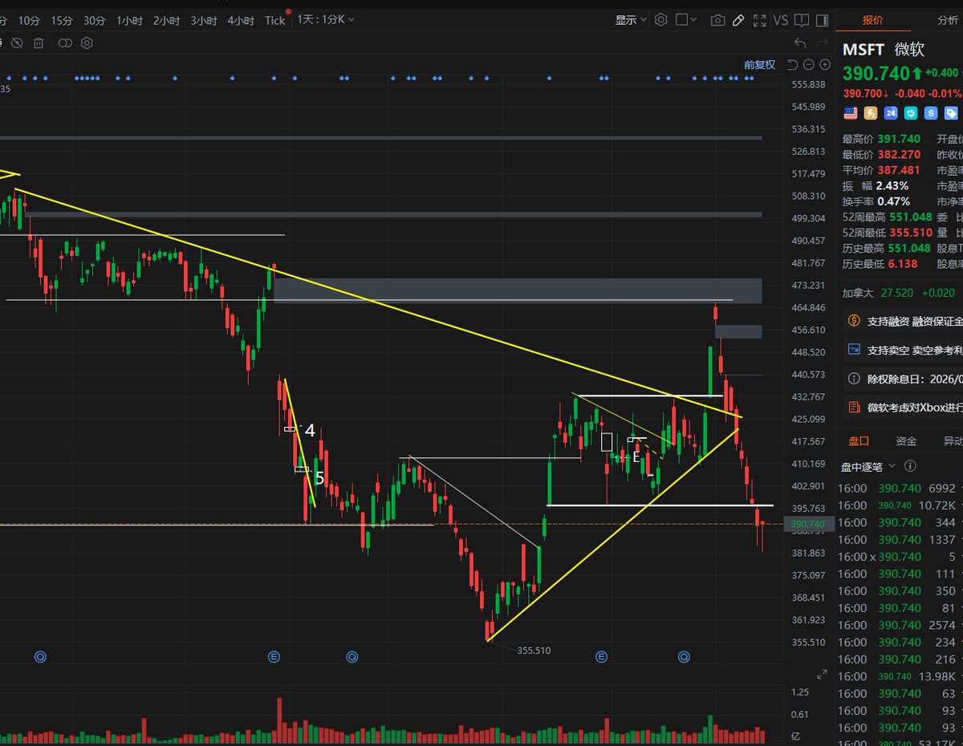Zoom in chart with plus icon
The height and width of the screenshot is (746, 963).
click(x=824, y=65)
